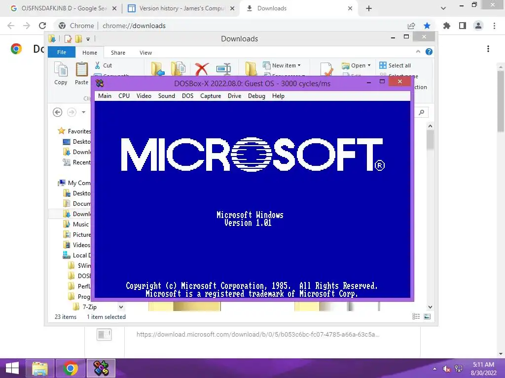The image size is (505, 378).
Task: Click the Rename icon in ribbon
Action: (x=223, y=69)
